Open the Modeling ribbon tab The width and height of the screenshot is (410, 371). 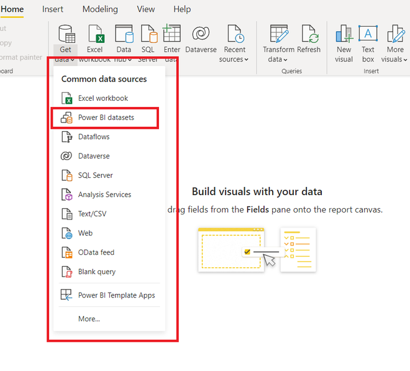coord(100,9)
